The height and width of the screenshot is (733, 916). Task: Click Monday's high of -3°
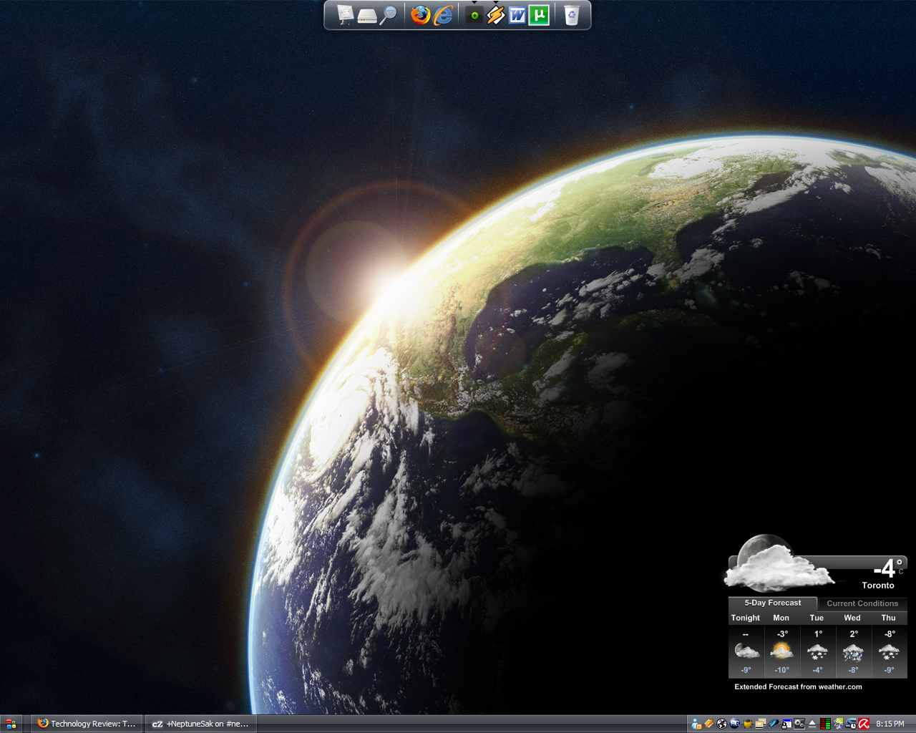tap(782, 634)
